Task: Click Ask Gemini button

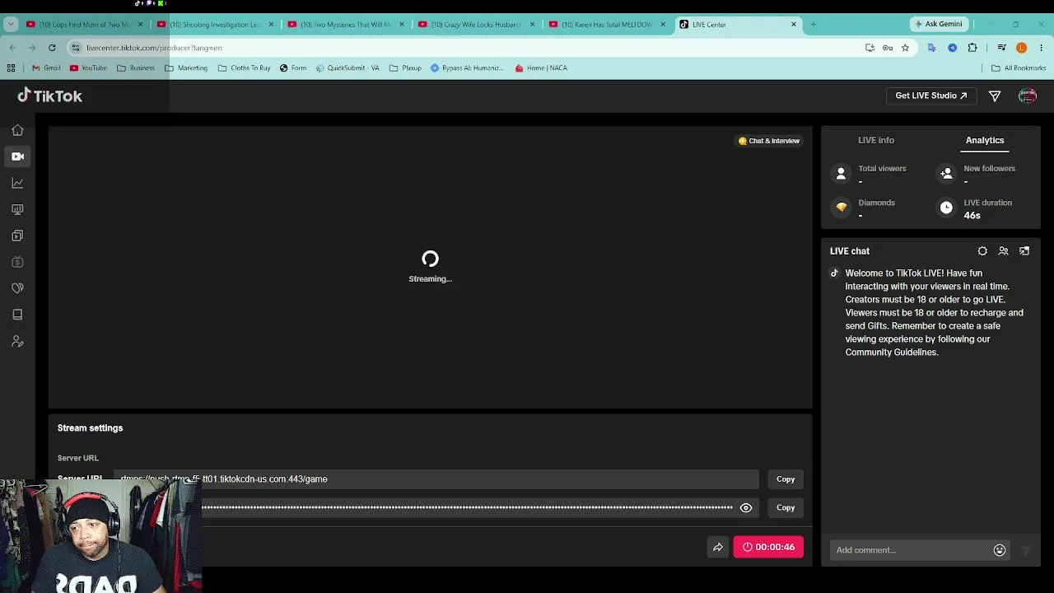Action: (939, 24)
